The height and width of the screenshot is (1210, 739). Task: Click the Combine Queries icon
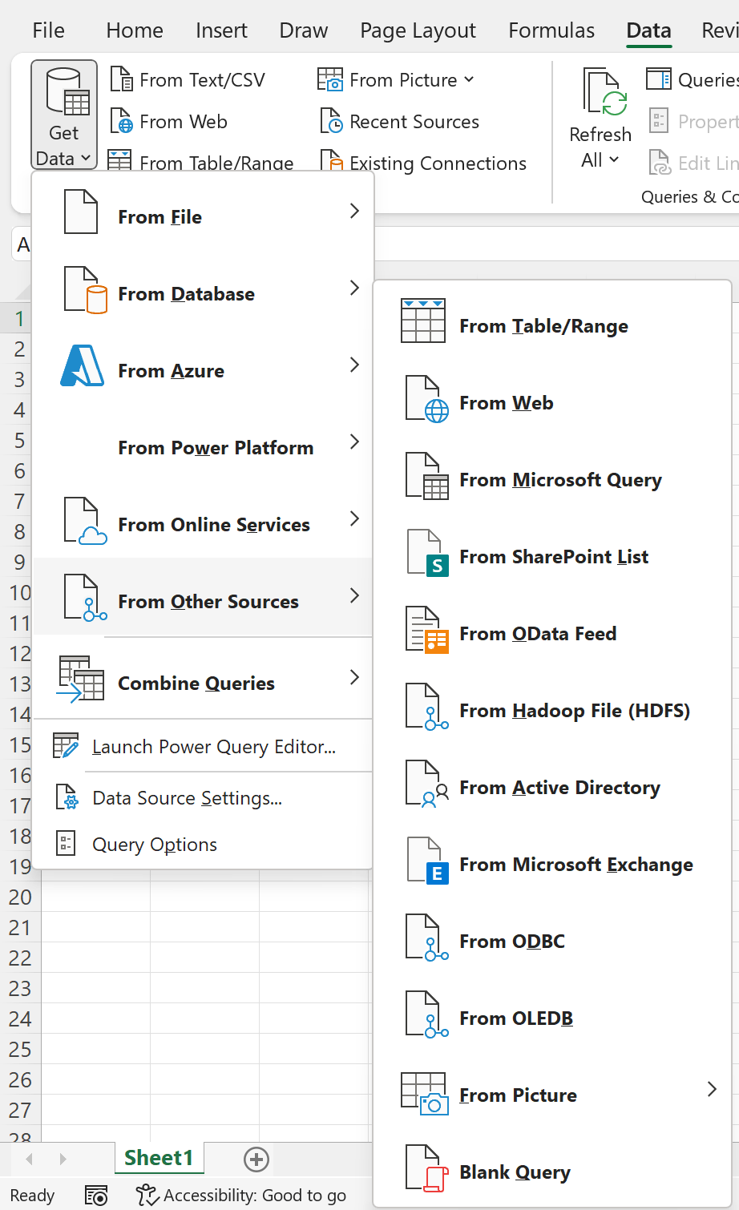tap(81, 680)
